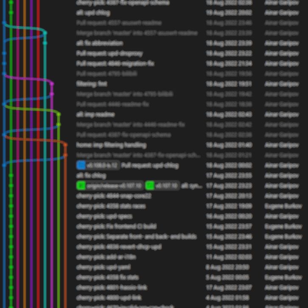Click the date on 'cherry-pick: add-ar-i18n' row
The image size is (308, 308).
coord(229,257)
